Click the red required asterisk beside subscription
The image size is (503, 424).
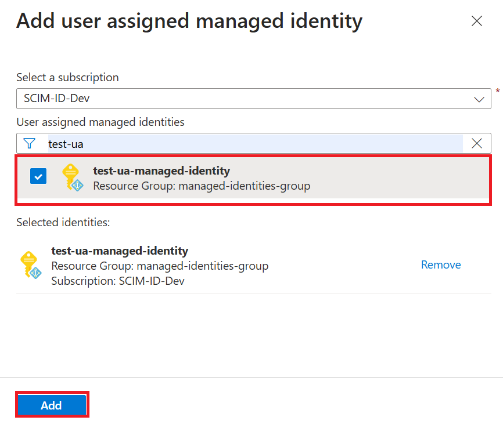pyautogui.click(x=498, y=92)
